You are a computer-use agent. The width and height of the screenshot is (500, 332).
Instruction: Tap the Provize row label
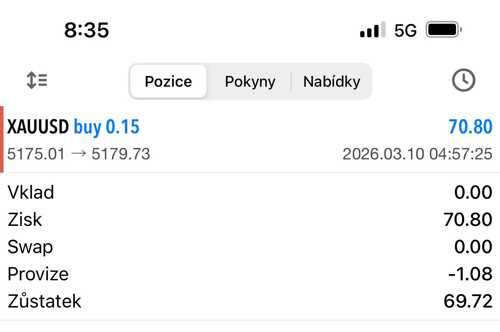click(38, 274)
